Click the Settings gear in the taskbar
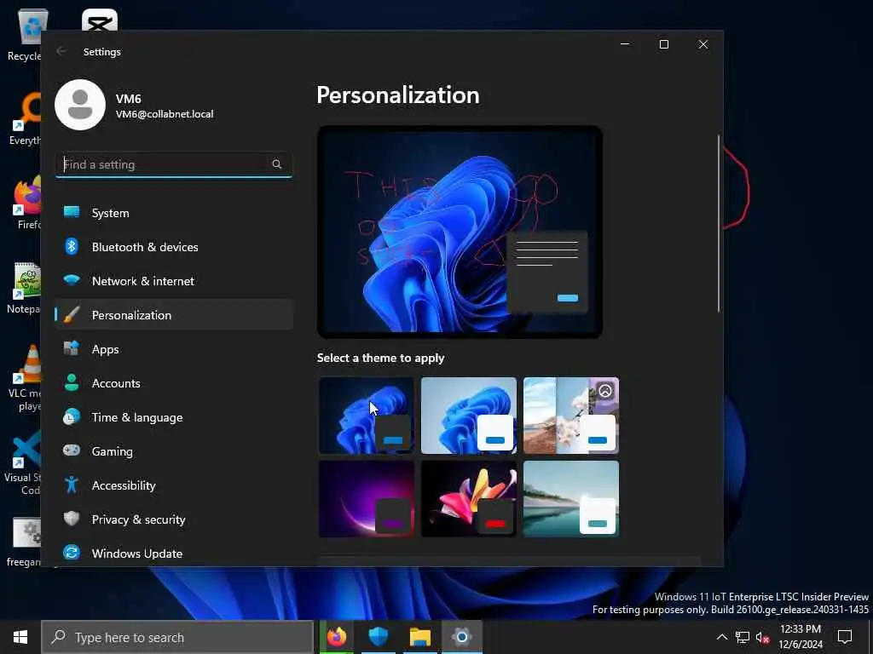This screenshot has height=654, width=873. (462, 637)
